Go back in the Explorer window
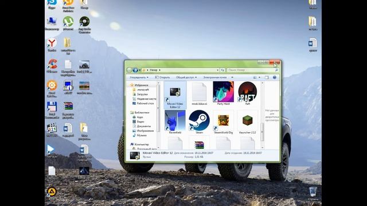 129,70
